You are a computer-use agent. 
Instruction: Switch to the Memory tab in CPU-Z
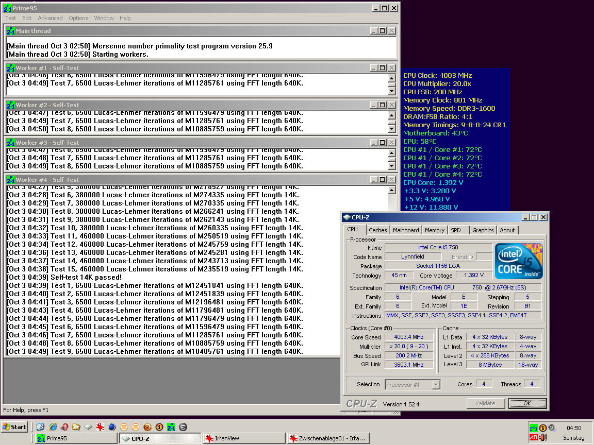(x=434, y=230)
